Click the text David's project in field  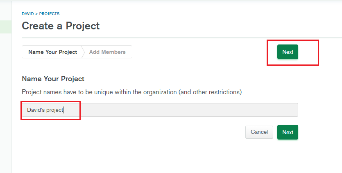tap(45, 110)
